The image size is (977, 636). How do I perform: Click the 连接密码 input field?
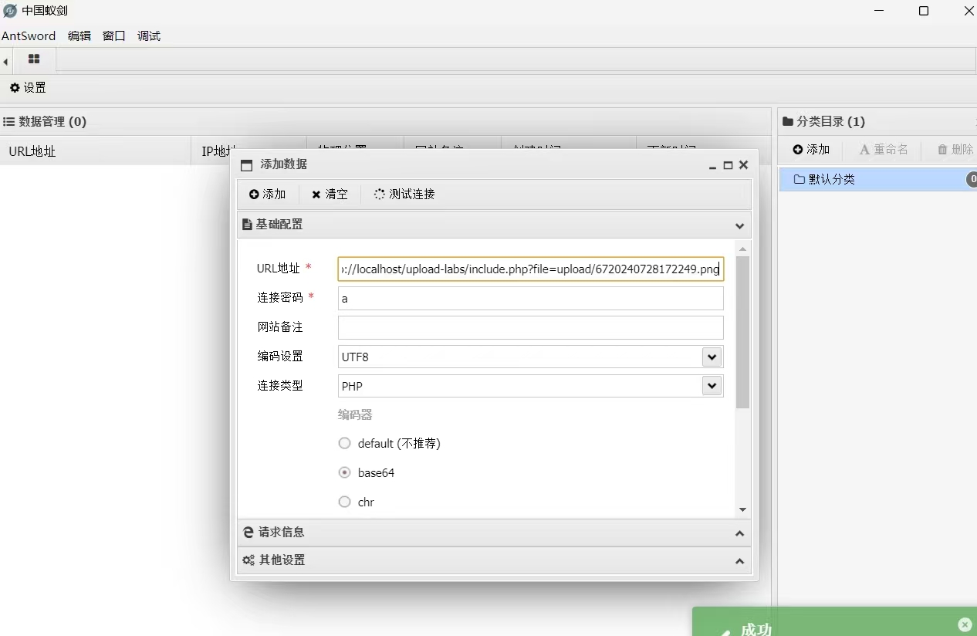point(531,298)
